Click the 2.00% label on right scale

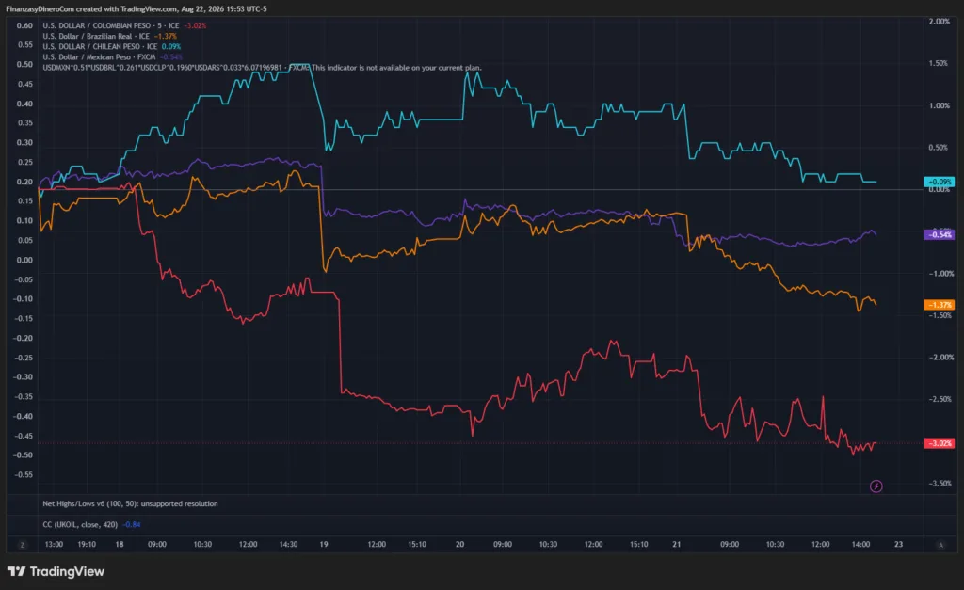[x=940, y=22]
